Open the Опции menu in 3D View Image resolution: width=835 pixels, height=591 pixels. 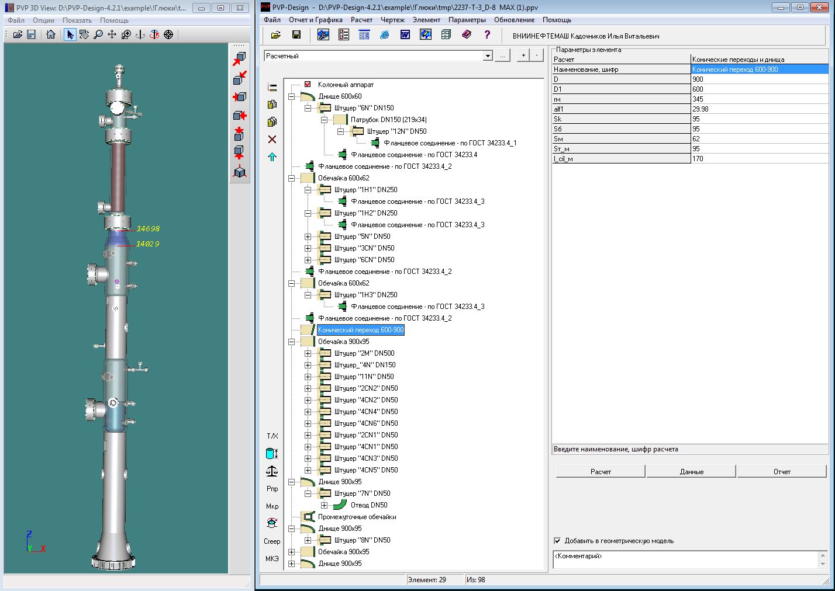[43, 20]
